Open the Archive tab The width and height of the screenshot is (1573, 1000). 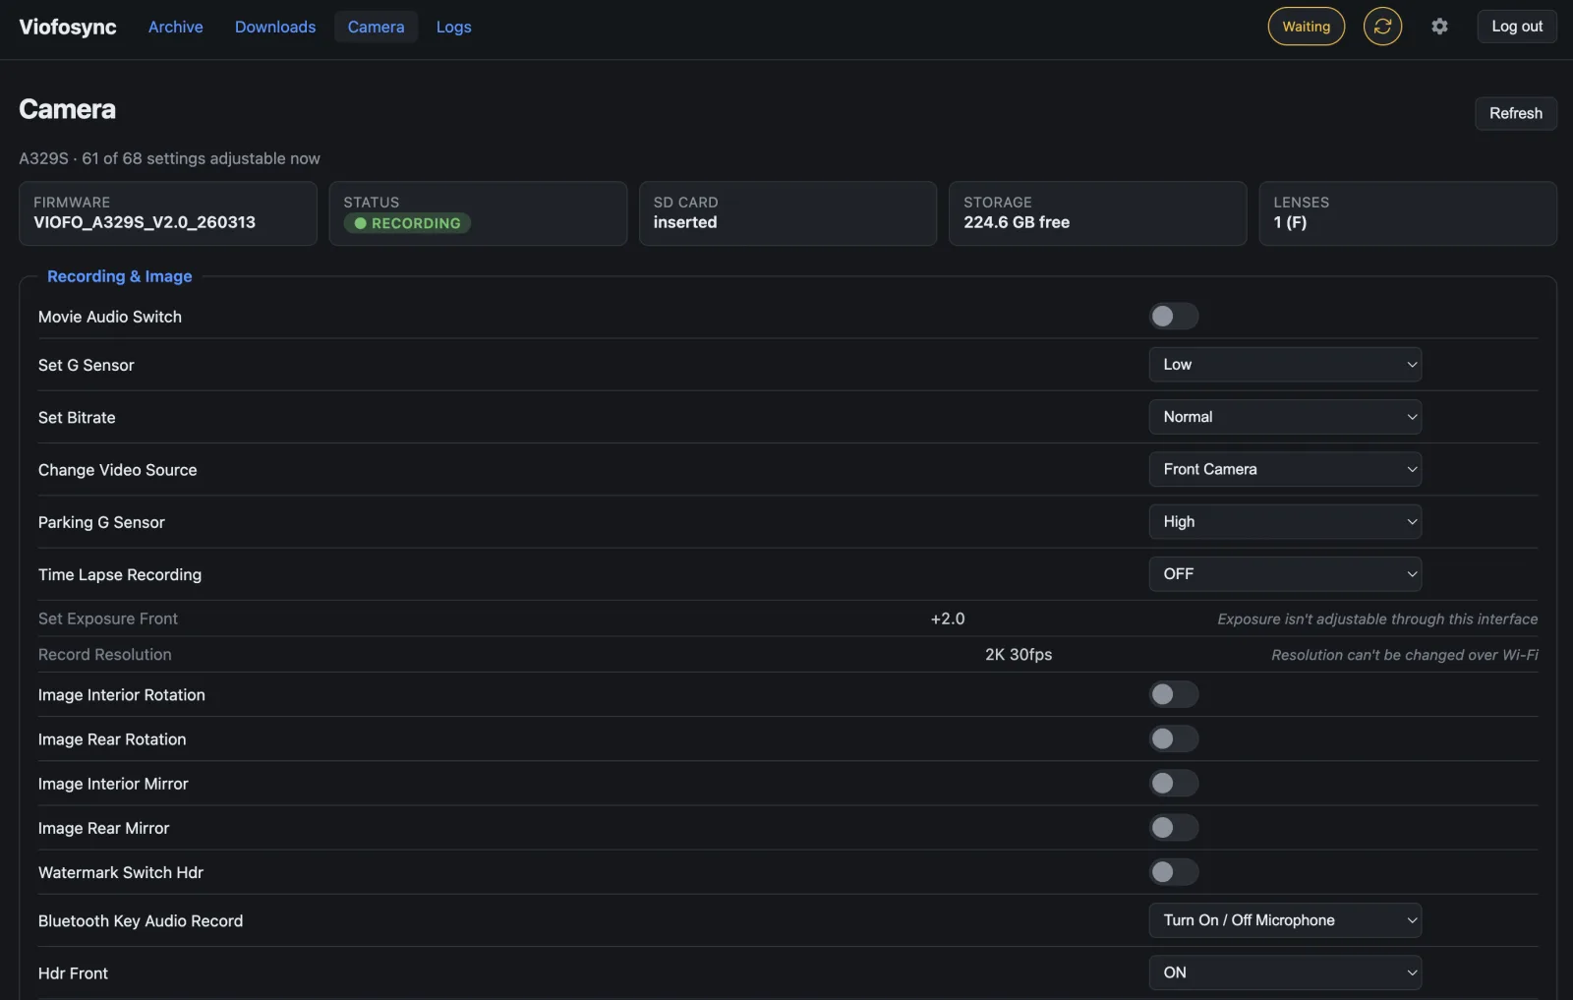coord(176,27)
